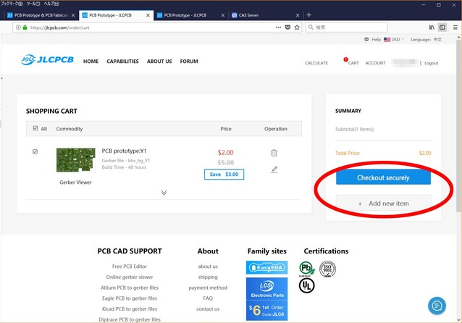The width and height of the screenshot is (462, 323).
Task: Save page to Pocket icon
Action: [287, 28]
